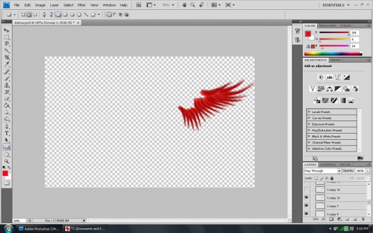Select the History Brush tool

click(x=6, y=92)
